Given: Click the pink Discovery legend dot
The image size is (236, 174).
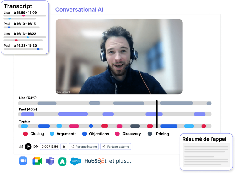Looking at the screenshot, I should [117, 134].
